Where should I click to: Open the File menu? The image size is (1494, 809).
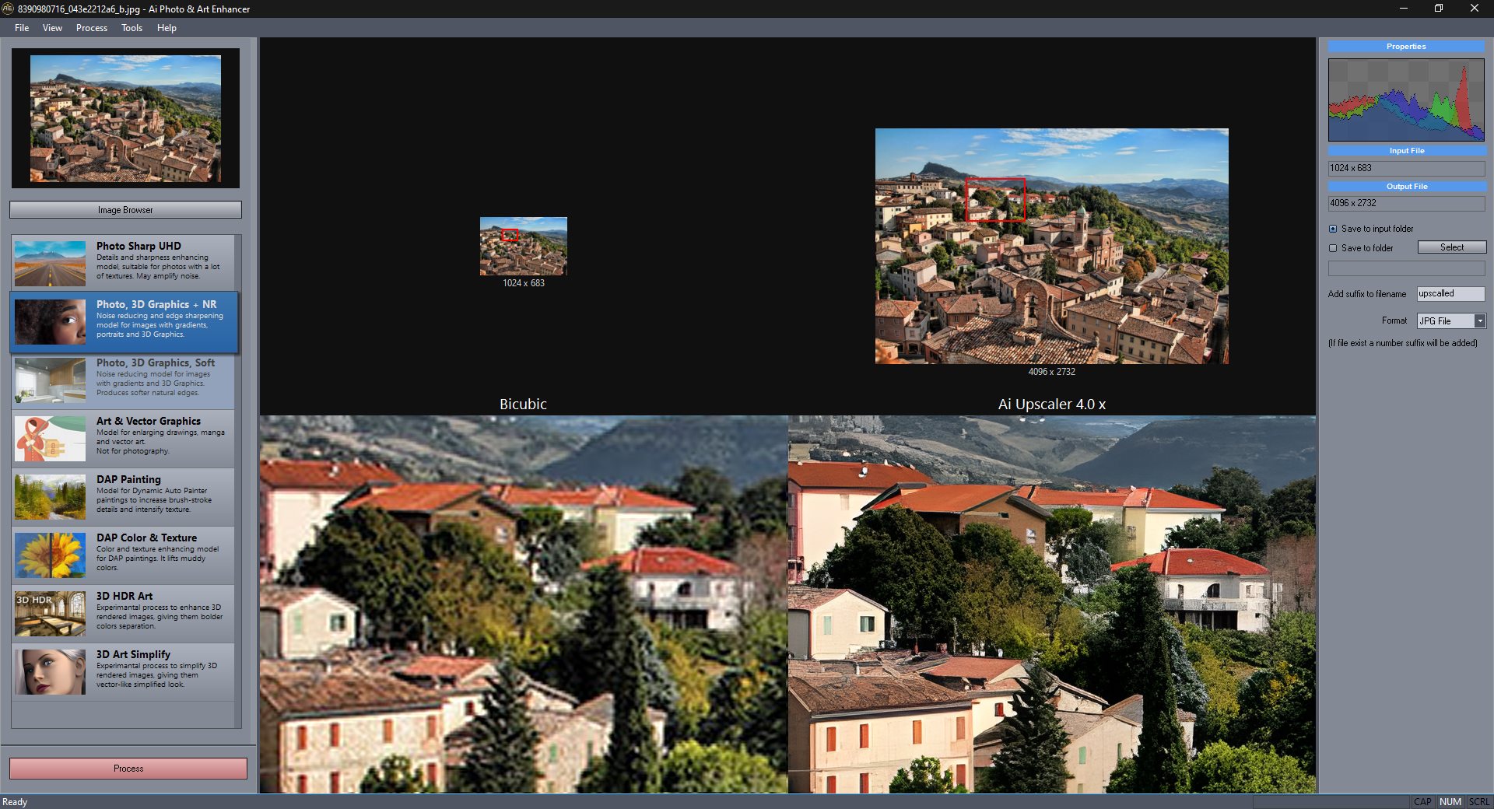coord(22,28)
